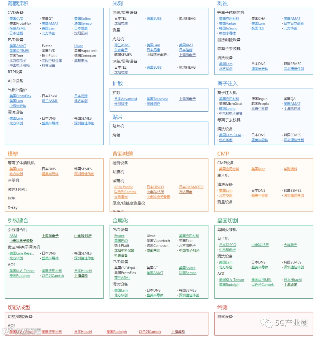Click the ASM Pacific link
This screenshot has width=318, height=337.
tap(124, 187)
